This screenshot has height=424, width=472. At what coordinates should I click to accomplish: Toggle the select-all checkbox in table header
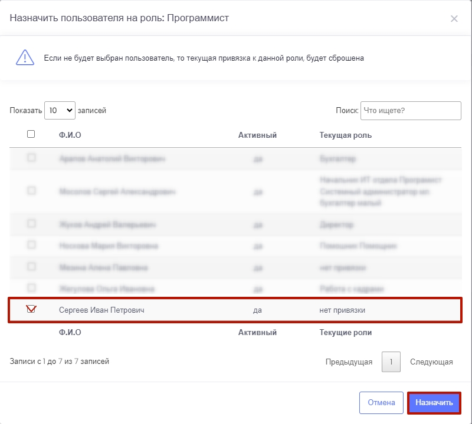coord(31,134)
